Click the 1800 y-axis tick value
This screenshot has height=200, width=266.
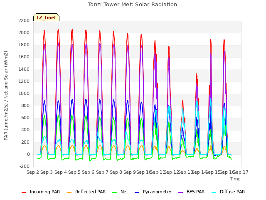pyautogui.click(x=24, y=45)
